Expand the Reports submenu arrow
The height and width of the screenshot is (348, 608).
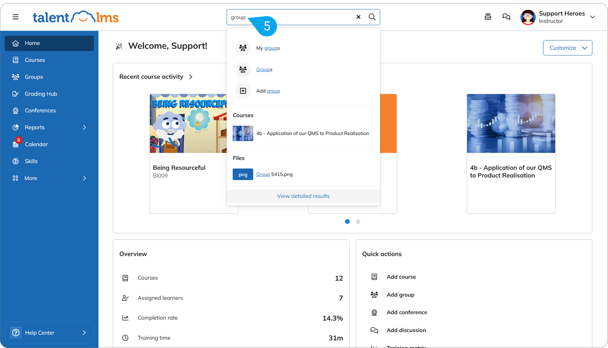pos(85,127)
